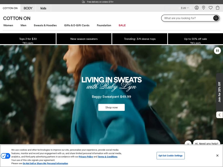Click the Free delivery on orders $75+ notice
This screenshot has height=167, width=223.
click(x=98, y=2)
